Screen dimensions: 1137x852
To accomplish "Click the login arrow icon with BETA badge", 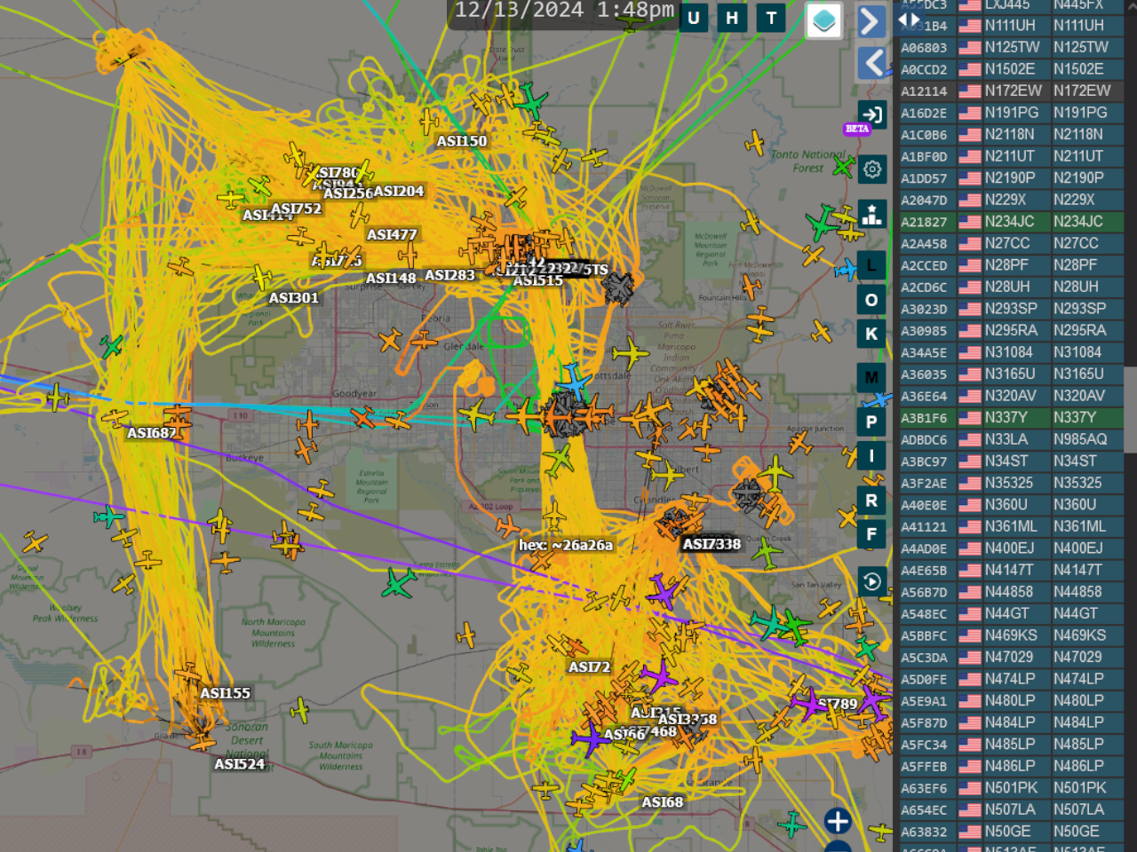I will [x=871, y=114].
